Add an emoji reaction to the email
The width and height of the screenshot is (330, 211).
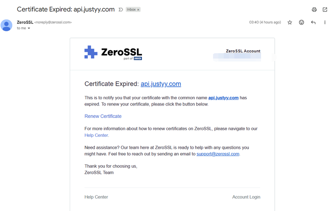tap(302, 22)
